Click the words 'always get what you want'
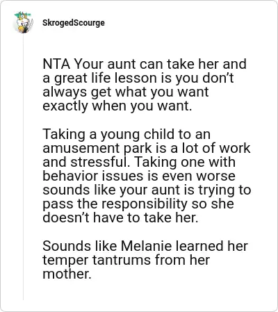Image resolution: width=278 pixels, height=312 pixels. tap(126, 92)
